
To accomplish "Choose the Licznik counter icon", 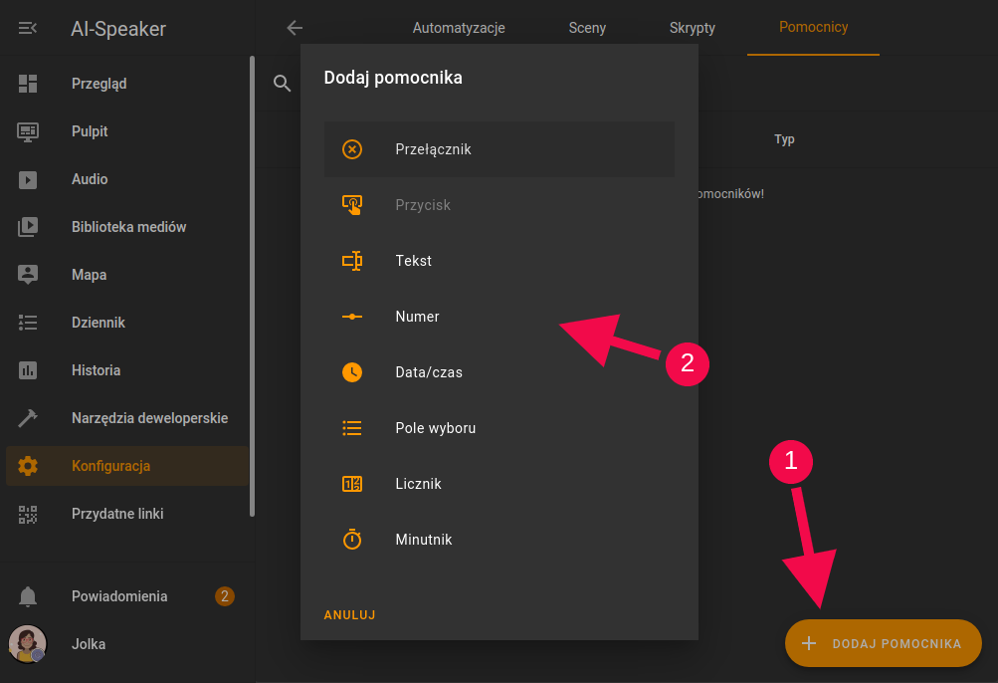I will pyautogui.click(x=352, y=484).
